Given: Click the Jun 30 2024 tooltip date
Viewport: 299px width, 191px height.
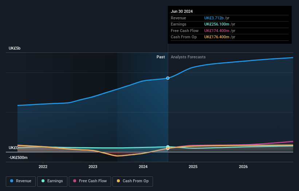Looking at the screenshot, I should (x=182, y=11).
